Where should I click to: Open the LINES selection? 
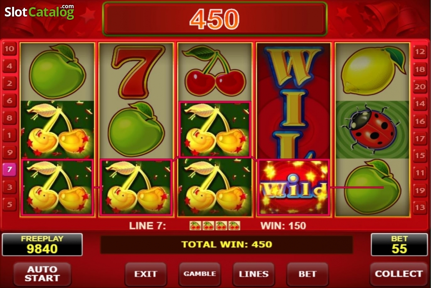[x=254, y=274]
